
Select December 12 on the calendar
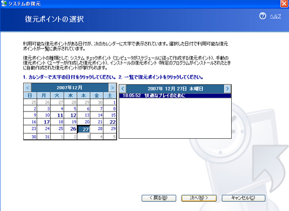coord(71,115)
